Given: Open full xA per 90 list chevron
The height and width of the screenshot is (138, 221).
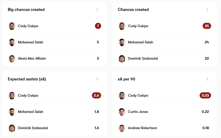Looking at the screenshot, I should tap(207, 79).
